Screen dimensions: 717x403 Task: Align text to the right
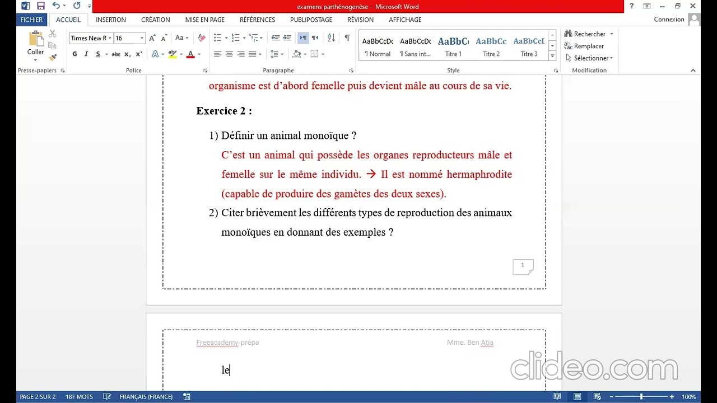(241, 54)
